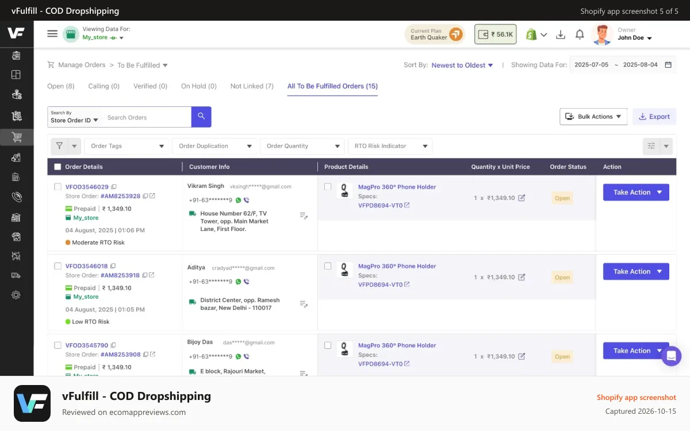Select checkbox for order VFOD3546029
Image resolution: width=690 pixels, height=431 pixels.
click(57, 187)
